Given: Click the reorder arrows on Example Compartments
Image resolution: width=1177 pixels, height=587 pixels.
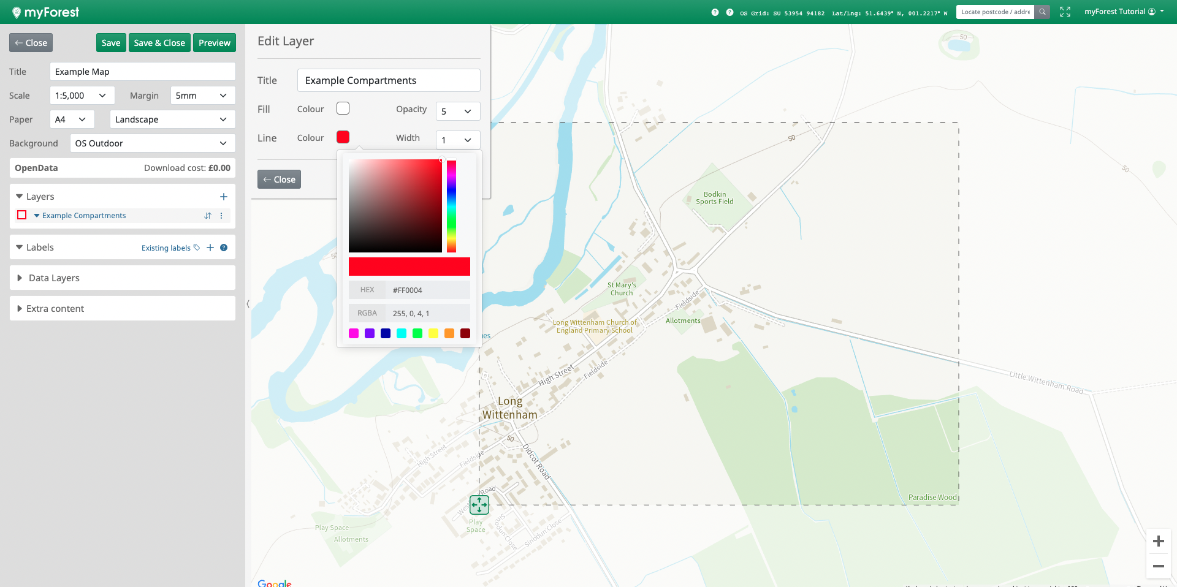Looking at the screenshot, I should pos(208,216).
